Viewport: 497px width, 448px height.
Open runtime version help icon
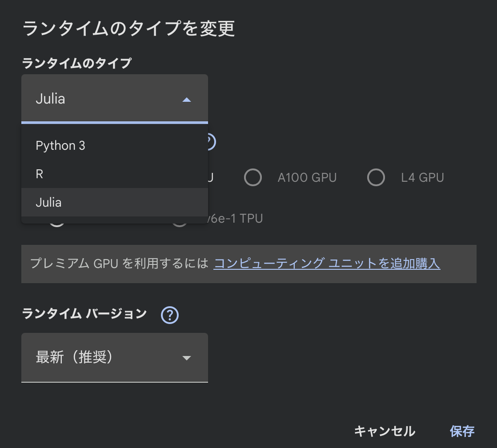point(170,315)
